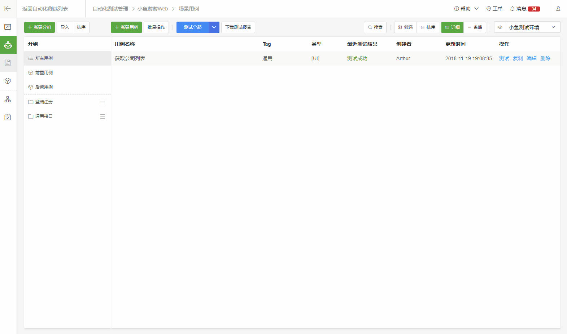Click the 新建分组 button

pyautogui.click(x=39, y=27)
